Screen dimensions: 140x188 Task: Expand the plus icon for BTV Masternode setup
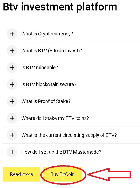click(12, 152)
